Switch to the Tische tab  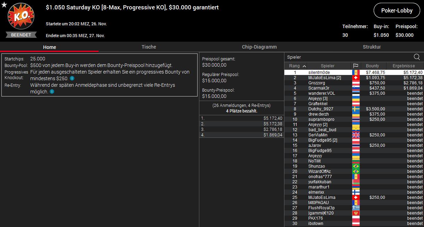coord(149,47)
